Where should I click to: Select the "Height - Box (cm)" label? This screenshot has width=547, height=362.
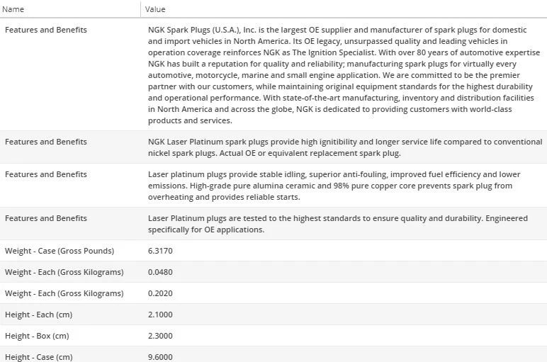[x=37, y=336]
